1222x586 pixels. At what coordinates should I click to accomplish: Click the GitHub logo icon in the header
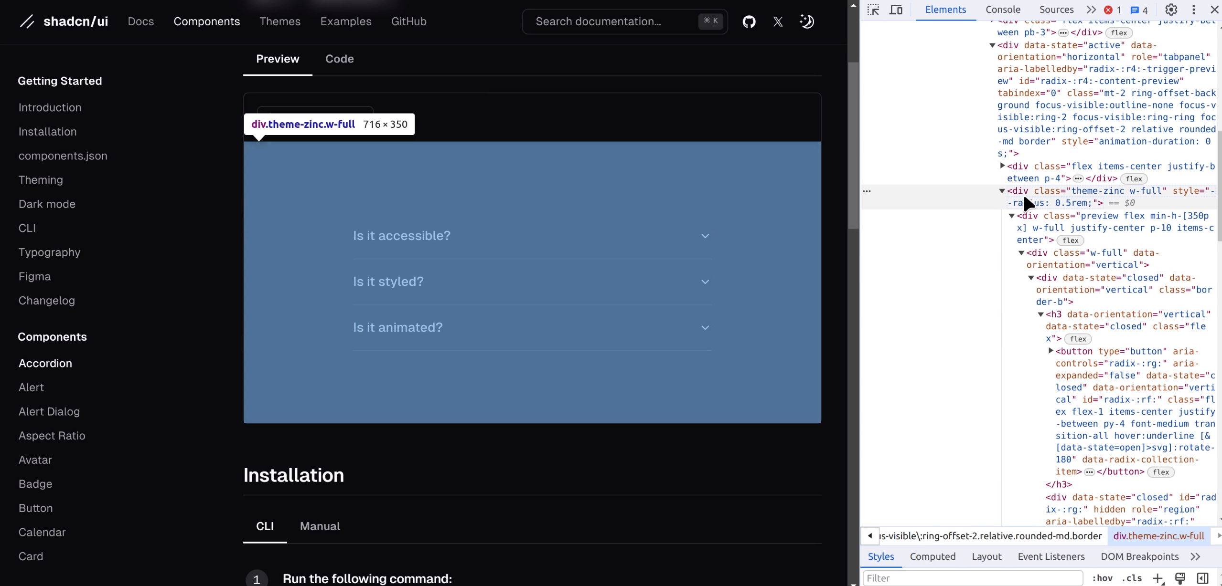(x=749, y=21)
